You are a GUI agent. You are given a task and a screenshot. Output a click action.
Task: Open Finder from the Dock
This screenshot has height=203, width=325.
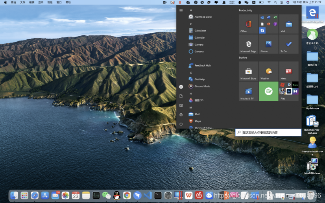point(14,196)
